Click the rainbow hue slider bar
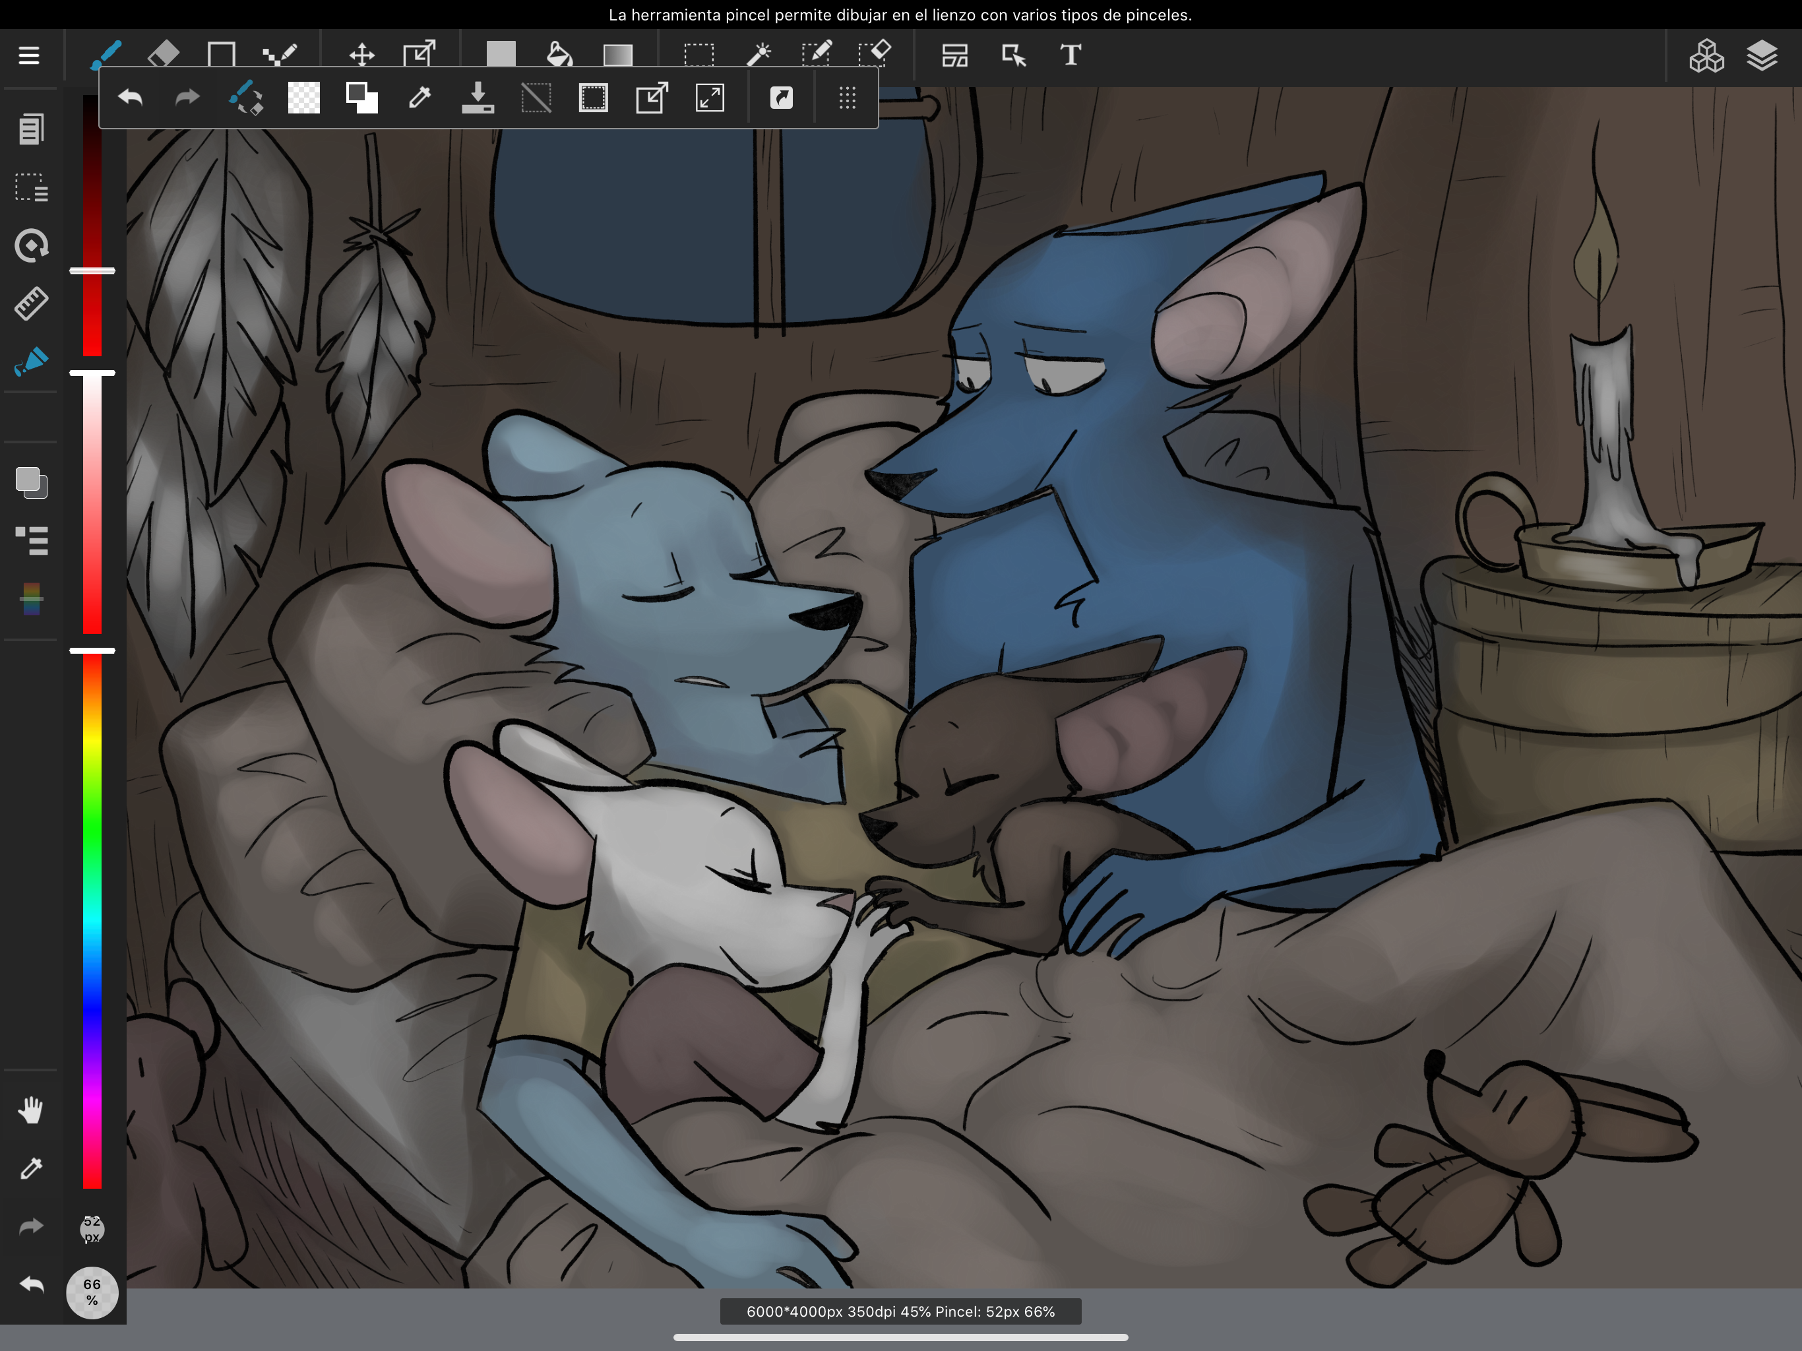This screenshot has height=1351, width=1802. pyautogui.click(x=92, y=921)
